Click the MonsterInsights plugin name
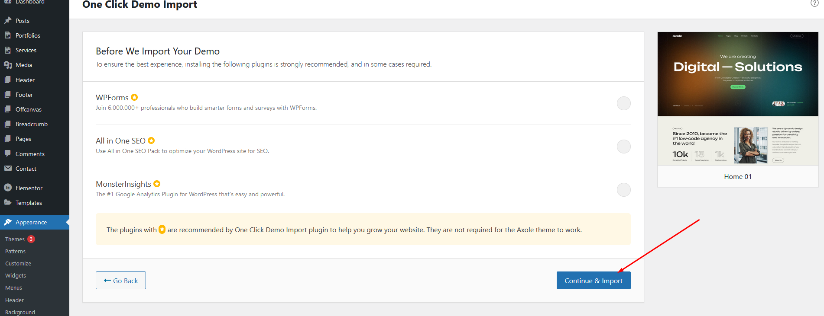 click(123, 184)
